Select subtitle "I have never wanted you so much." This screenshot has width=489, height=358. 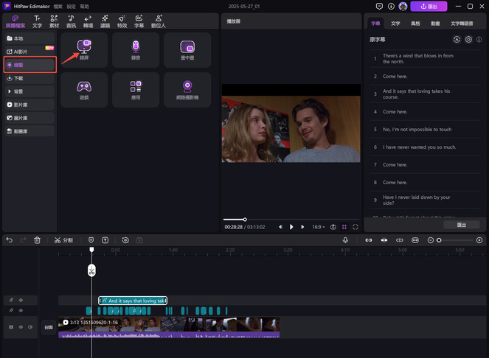(x=426, y=147)
